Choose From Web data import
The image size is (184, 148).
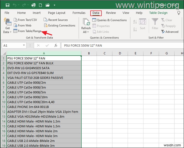(x=23, y=25)
